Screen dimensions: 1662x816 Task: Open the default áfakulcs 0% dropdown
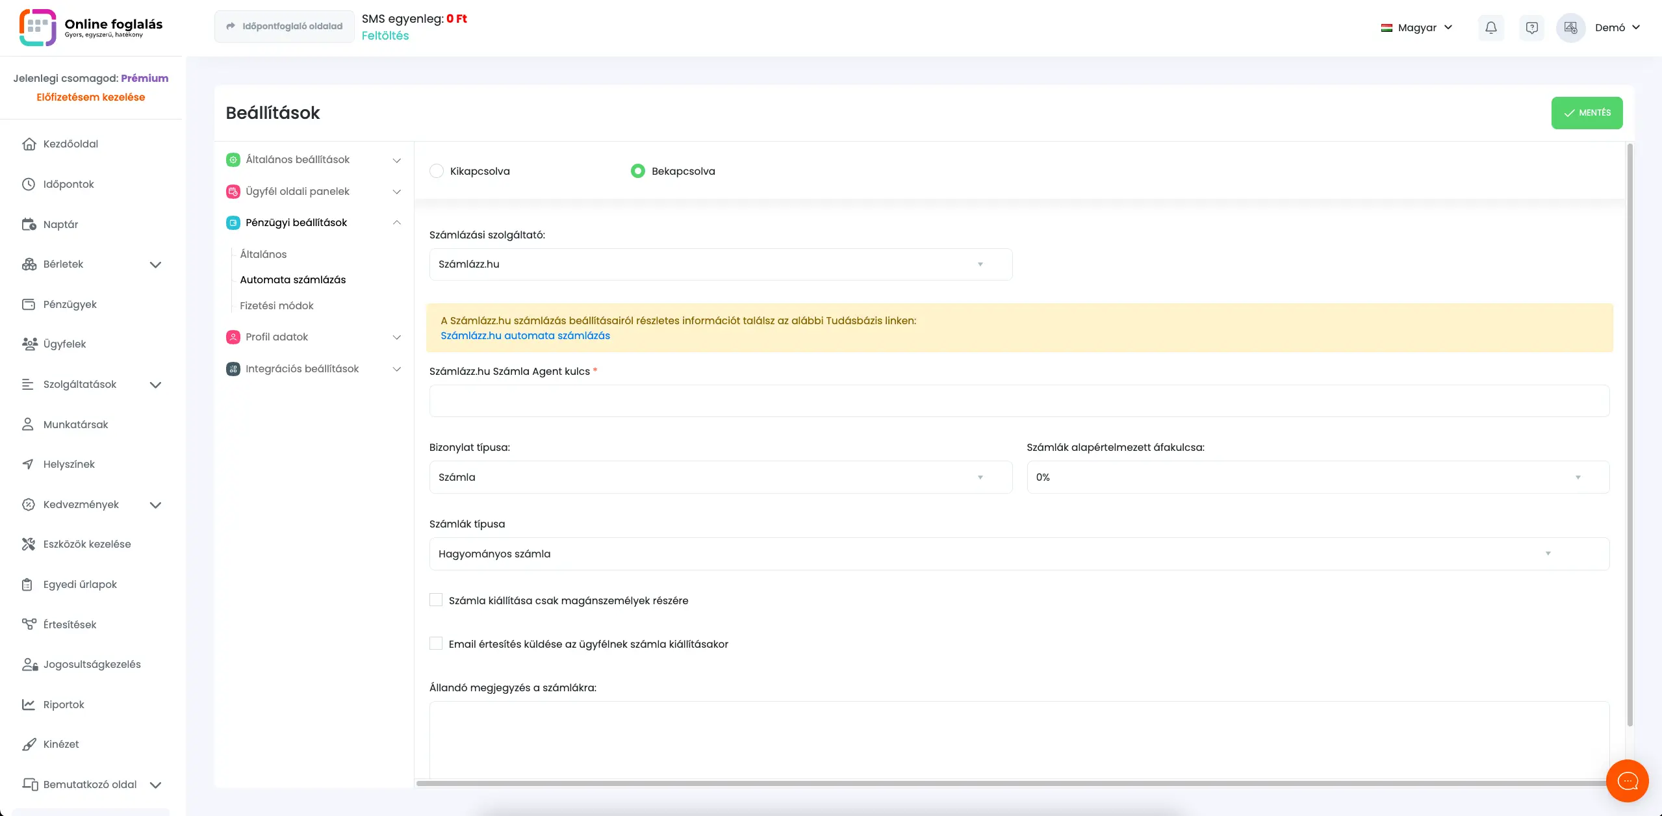tap(1317, 478)
